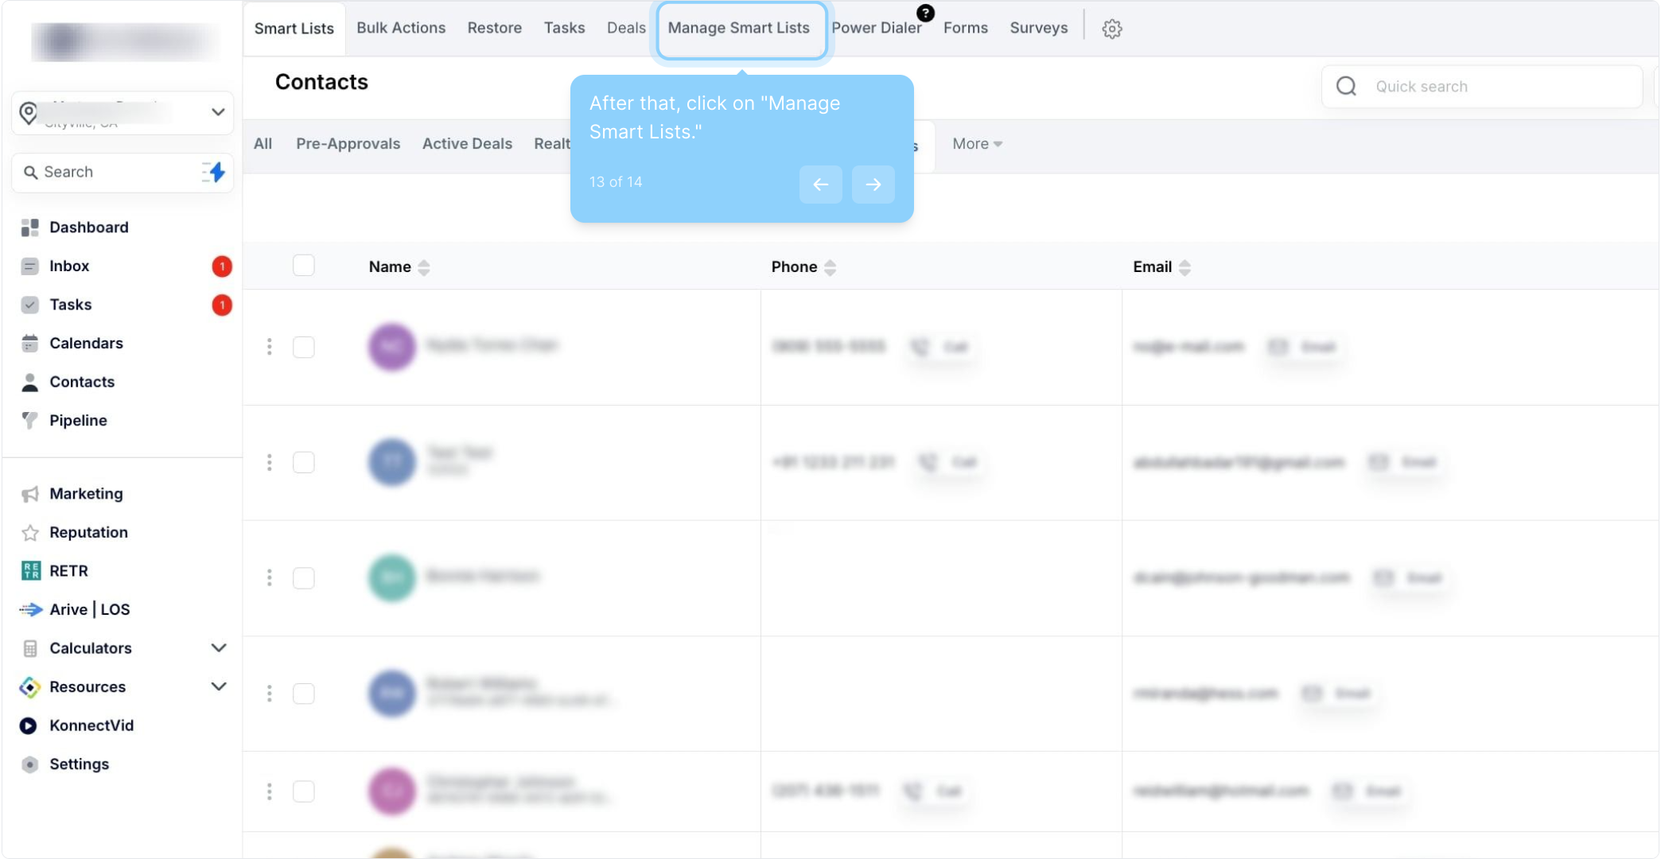Image resolution: width=1661 pixels, height=859 pixels.
Task: Open Dashboard from the sidebar
Action: pos(88,227)
